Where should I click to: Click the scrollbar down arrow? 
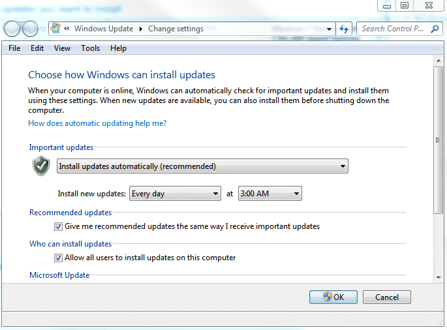pos(439,277)
